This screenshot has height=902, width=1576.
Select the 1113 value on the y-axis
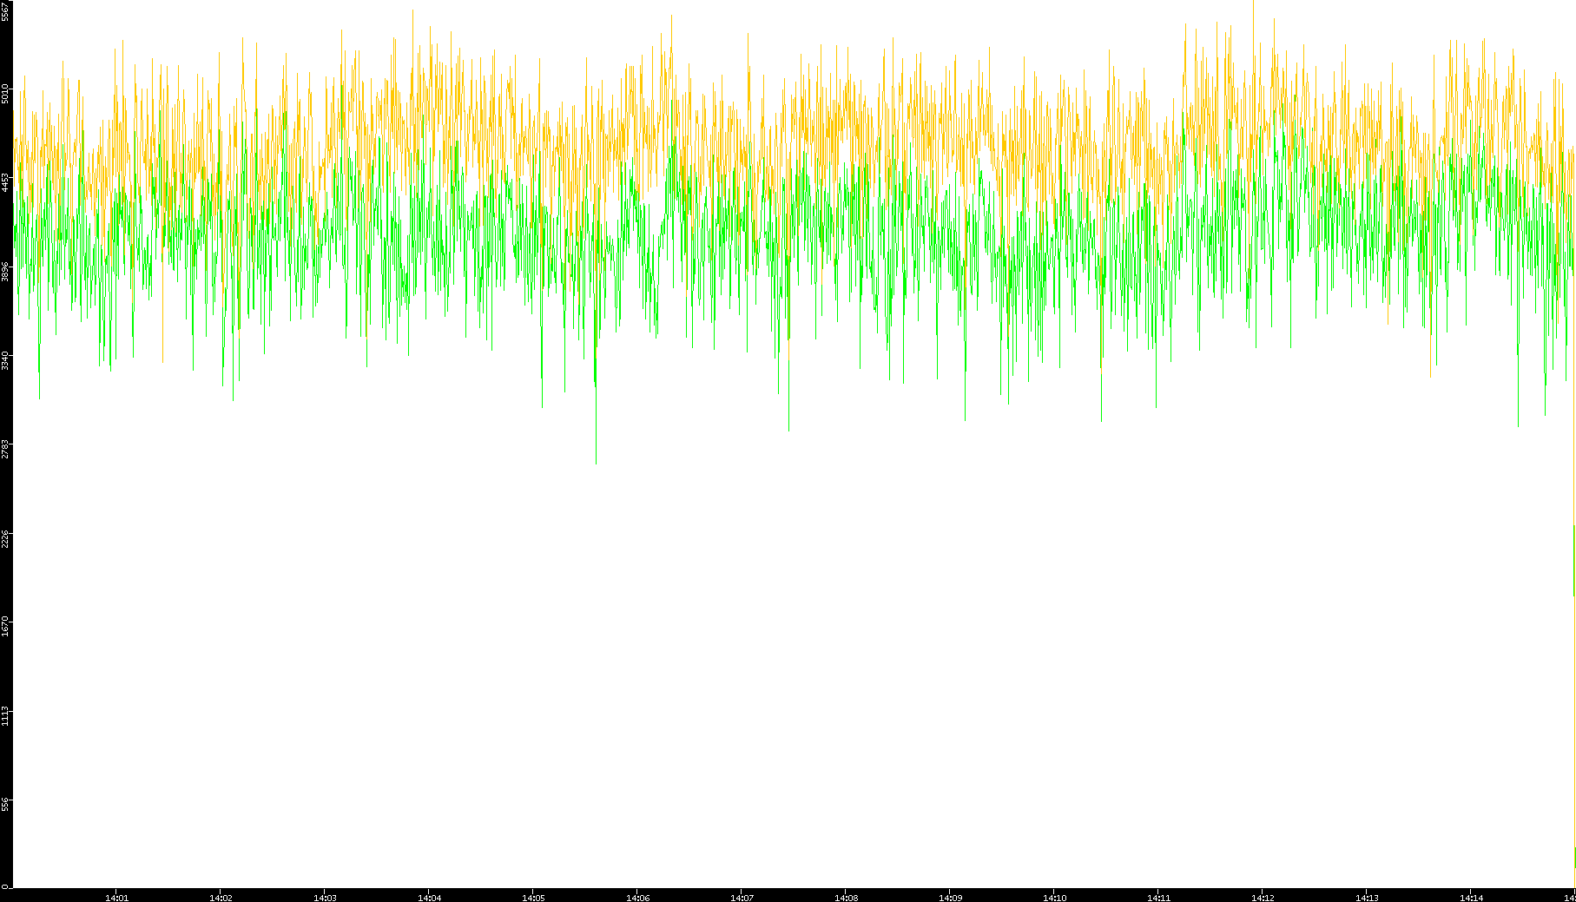[x=5, y=716]
